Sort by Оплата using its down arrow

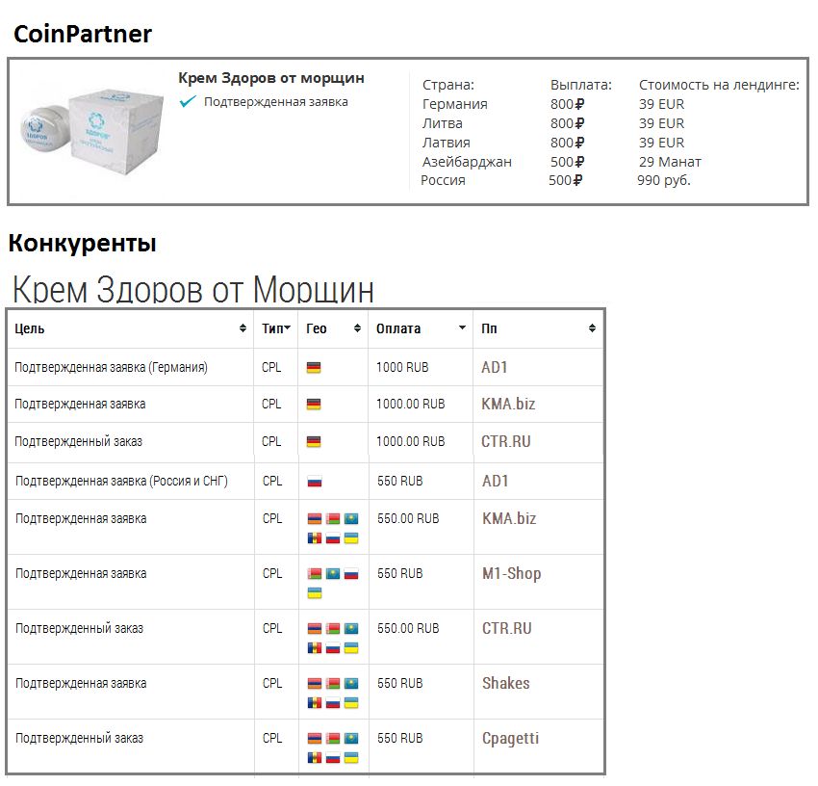point(462,327)
